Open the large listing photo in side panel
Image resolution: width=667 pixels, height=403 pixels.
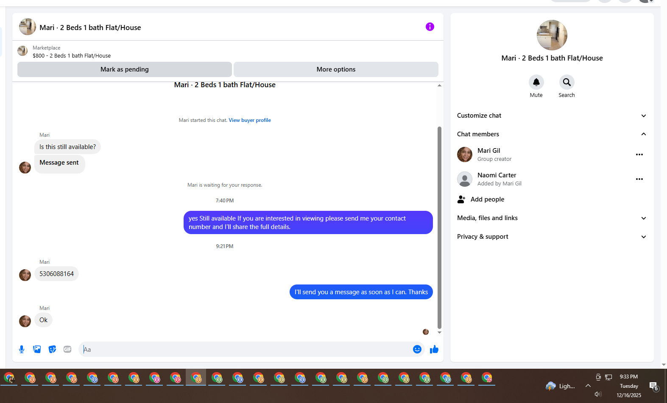pos(552,35)
